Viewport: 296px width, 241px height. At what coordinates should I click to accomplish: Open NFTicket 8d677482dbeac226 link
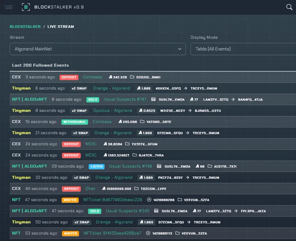pos(113,200)
